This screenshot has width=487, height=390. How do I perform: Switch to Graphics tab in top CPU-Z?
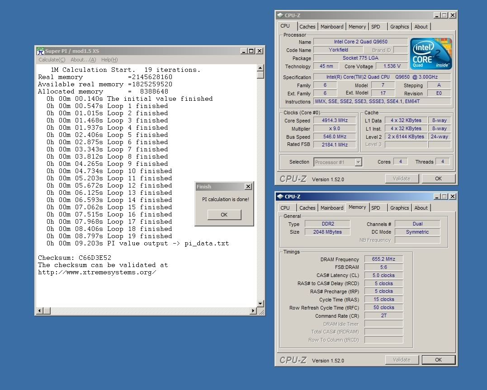(399, 27)
